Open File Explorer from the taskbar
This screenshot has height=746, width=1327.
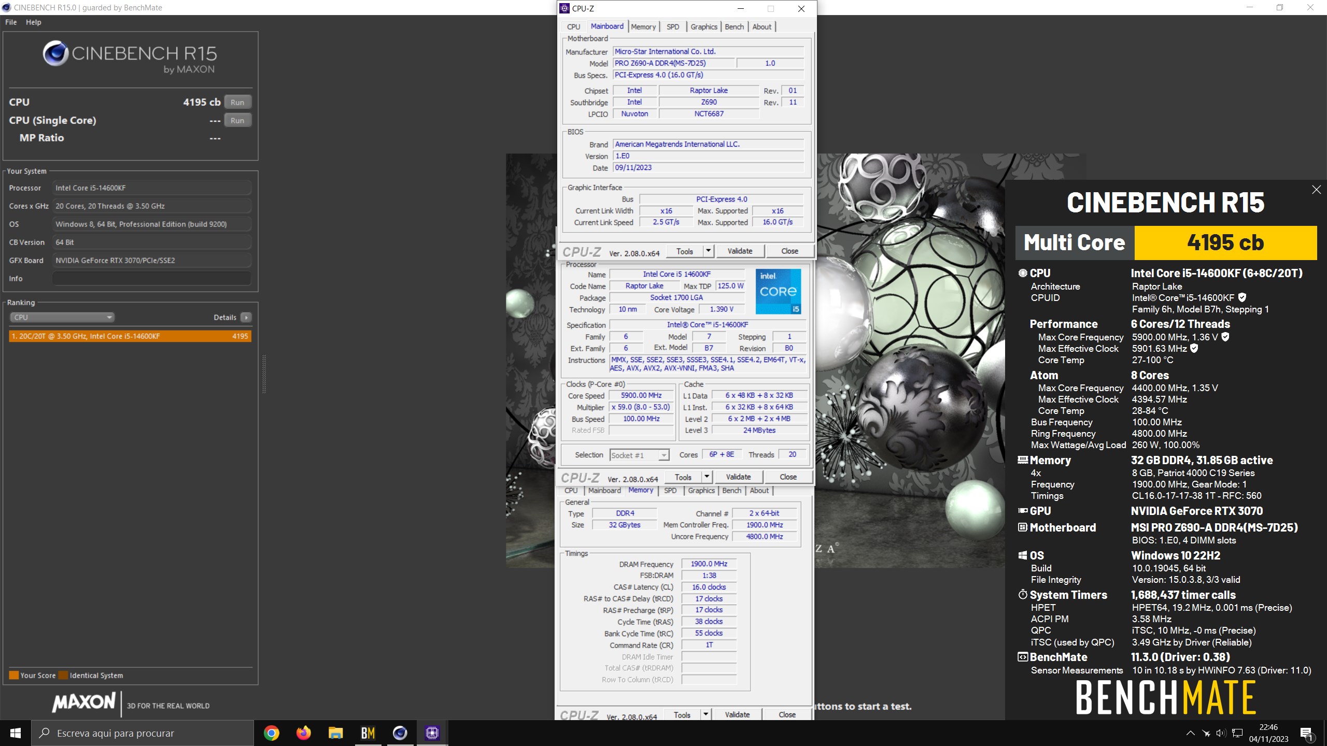click(x=335, y=733)
